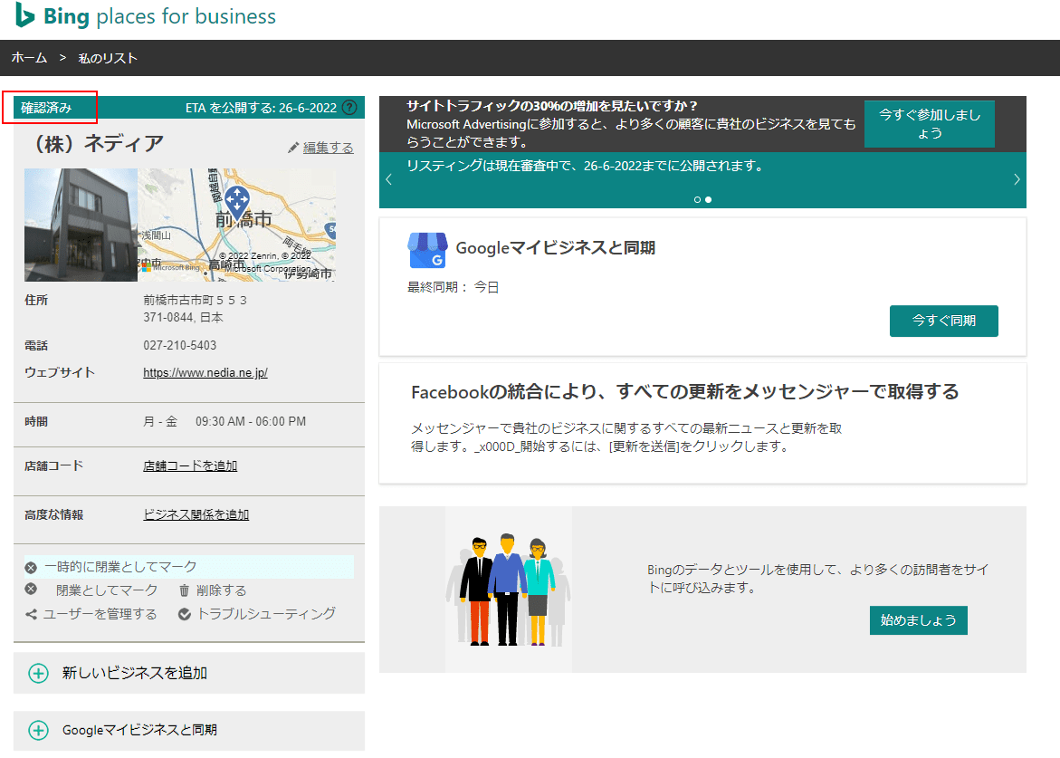Click the plus icon for 新しいビジネスを追加
Screen dimensions: 1060x758
click(x=39, y=674)
